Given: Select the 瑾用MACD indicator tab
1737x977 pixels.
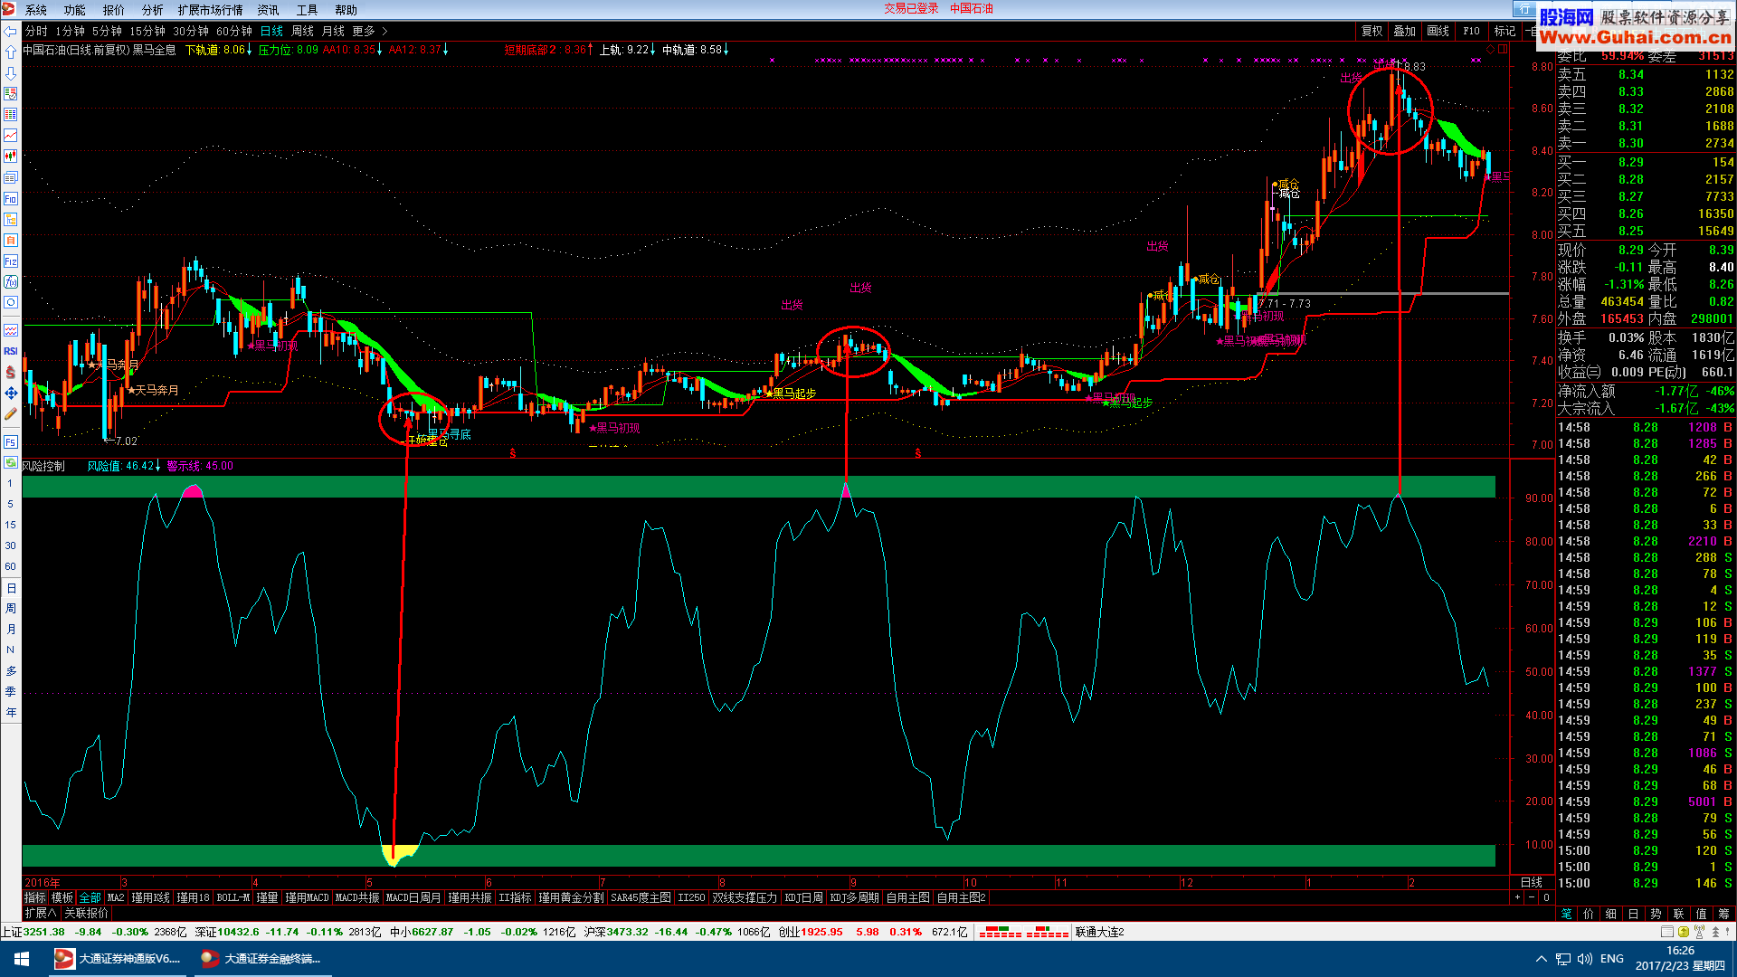Looking at the screenshot, I should [x=307, y=897].
